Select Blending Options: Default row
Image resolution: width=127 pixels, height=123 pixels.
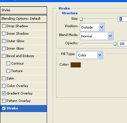(x=24, y=19)
